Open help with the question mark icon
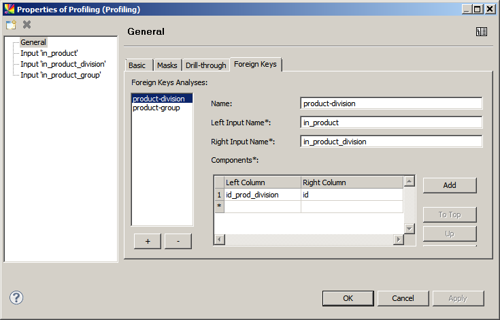Viewport: 500px width, 320px height. (16, 298)
